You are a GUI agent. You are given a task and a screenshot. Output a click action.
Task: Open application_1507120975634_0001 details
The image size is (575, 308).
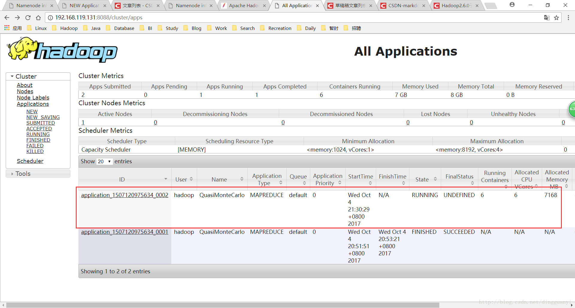(125, 232)
